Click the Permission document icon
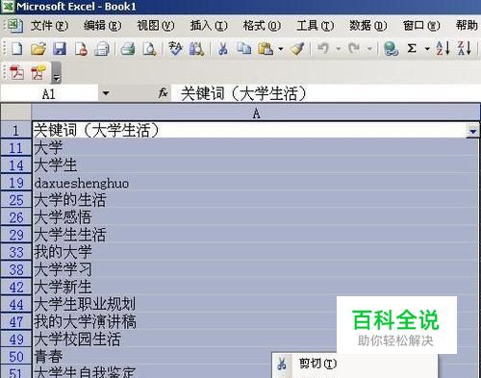Image resolution: width=481 pixels, height=378 pixels. pos(81,49)
